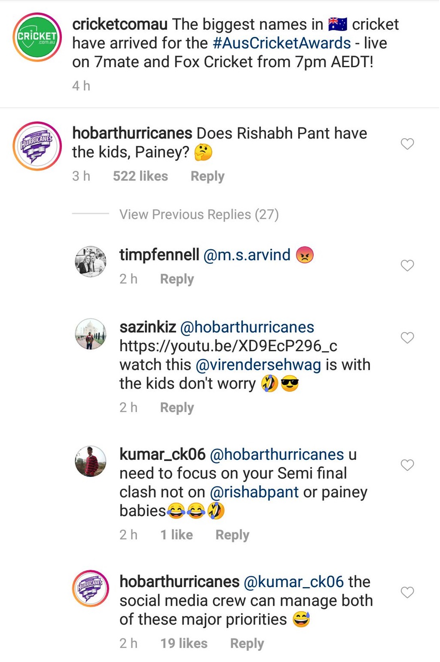View 19 likes on the last reply
This screenshot has width=440, height=662.
click(x=184, y=643)
